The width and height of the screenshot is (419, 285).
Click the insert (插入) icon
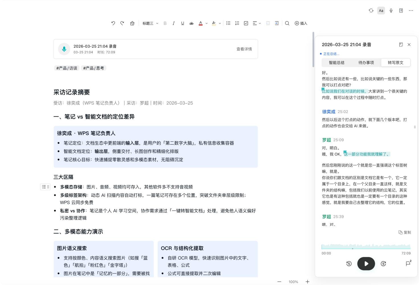[301, 23]
